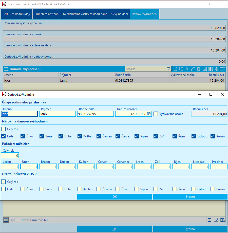This screenshot has width=228, height=233.
Task: Check Duben under Držitel průkazu ZTP/P
Action: [61, 189]
